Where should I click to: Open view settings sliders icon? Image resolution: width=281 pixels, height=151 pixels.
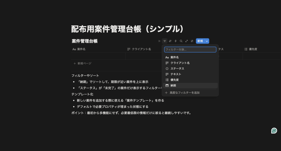[x=192, y=41]
